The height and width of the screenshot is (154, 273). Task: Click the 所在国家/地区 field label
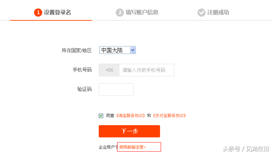(x=77, y=50)
